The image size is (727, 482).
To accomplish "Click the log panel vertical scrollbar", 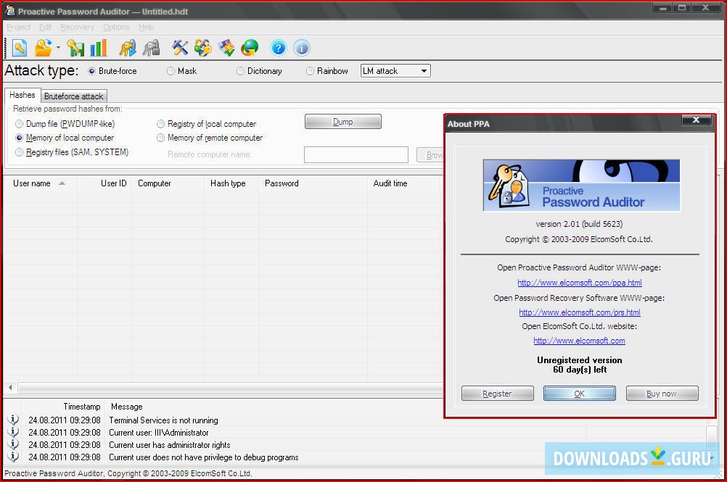I will [x=712, y=438].
